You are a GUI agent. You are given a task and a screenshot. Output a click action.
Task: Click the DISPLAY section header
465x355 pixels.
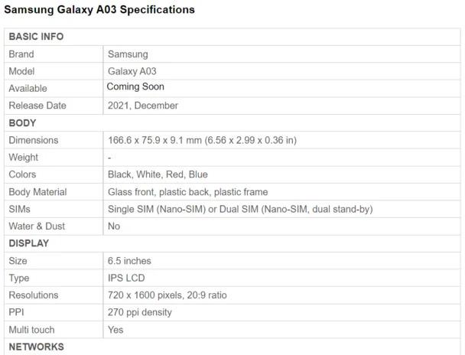point(28,243)
